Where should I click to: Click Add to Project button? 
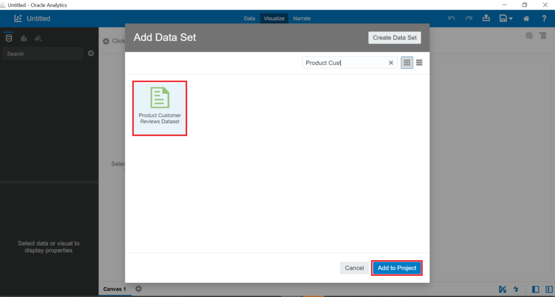[397, 268]
